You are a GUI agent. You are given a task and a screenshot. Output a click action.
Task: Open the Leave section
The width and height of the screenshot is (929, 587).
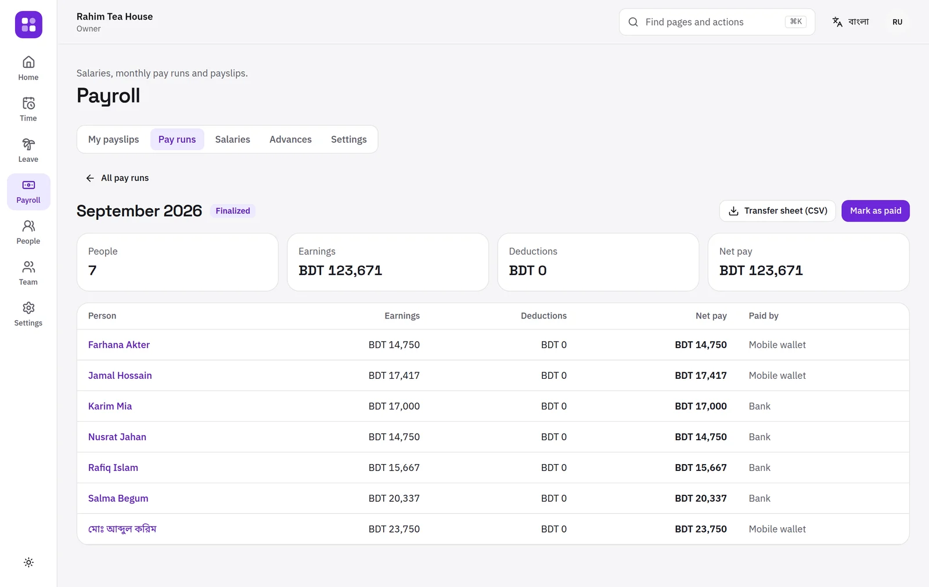click(x=28, y=150)
